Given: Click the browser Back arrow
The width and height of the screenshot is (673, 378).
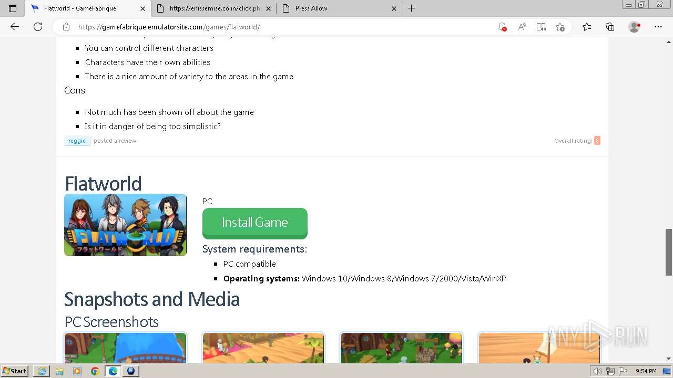Looking at the screenshot, I should pos(15,27).
